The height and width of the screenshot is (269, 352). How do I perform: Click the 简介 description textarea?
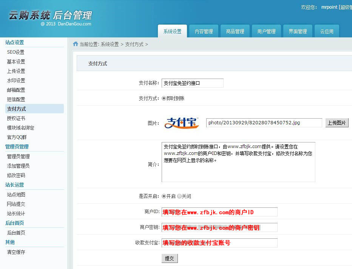pos(238,162)
